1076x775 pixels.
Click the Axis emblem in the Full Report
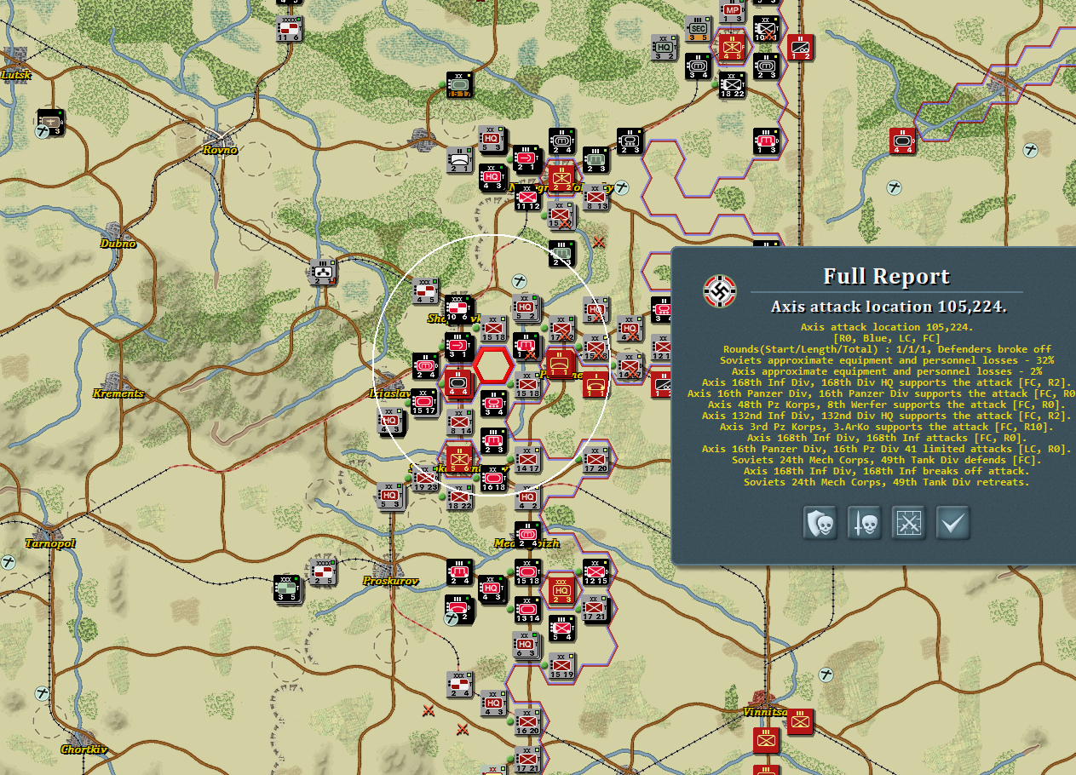pyautogui.click(x=720, y=291)
